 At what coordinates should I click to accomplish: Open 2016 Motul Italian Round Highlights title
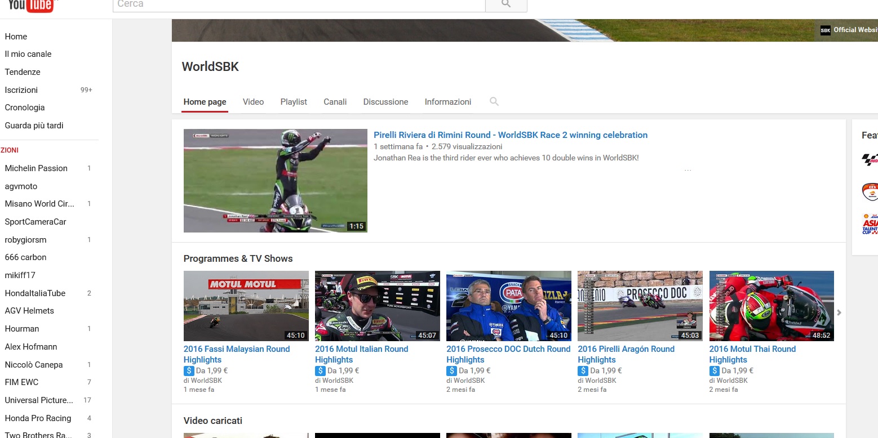click(362, 354)
